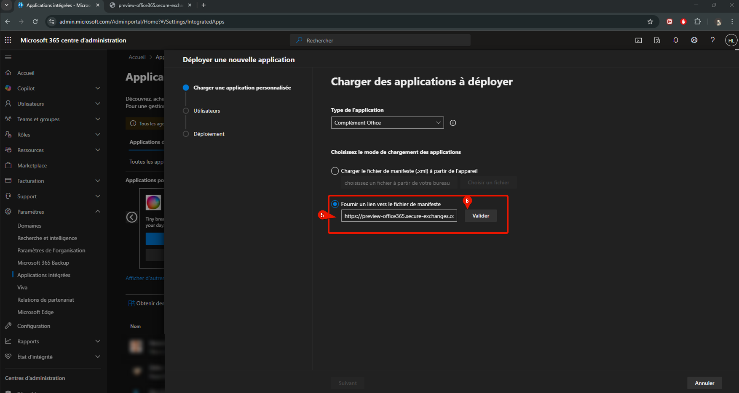Open Domaines in the sidebar
Screen dimensions: 739x393
pos(29,226)
